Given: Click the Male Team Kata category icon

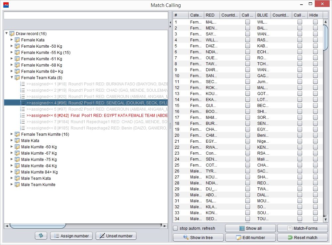Looking at the screenshot, I should (x=17, y=178).
